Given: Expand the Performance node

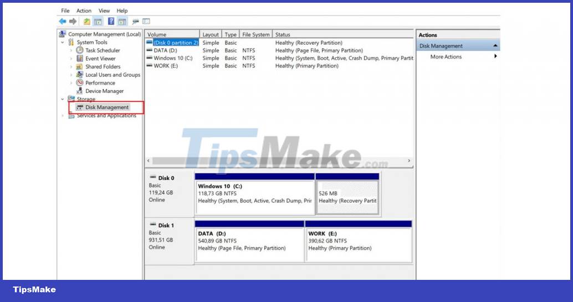Looking at the screenshot, I should pos(71,83).
